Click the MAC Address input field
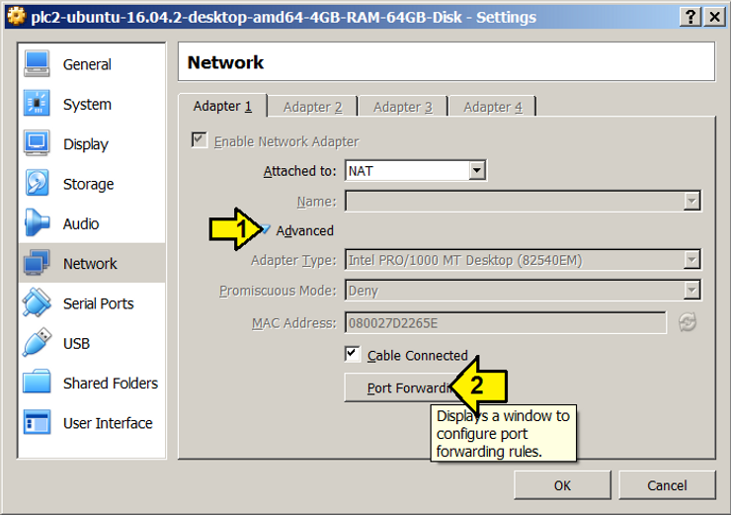The image size is (731, 515). [506, 323]
